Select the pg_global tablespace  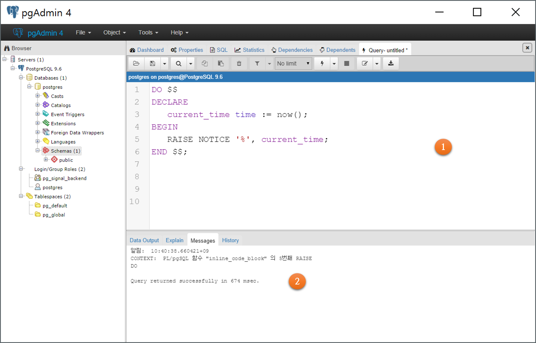[54, 215]
